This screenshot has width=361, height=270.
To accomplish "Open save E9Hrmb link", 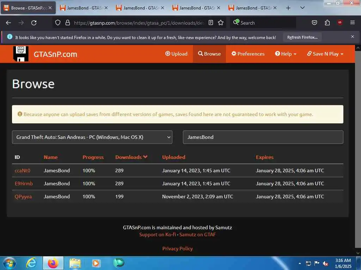I will [24, 184].
